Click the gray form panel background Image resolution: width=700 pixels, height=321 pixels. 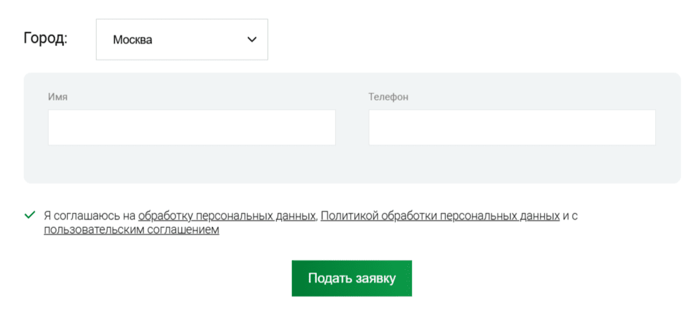[x=350, y=166]
